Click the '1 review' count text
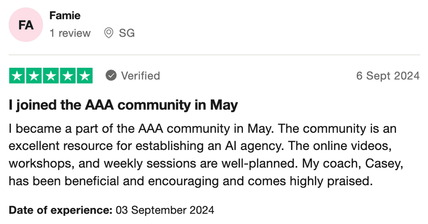 (70, 33)
